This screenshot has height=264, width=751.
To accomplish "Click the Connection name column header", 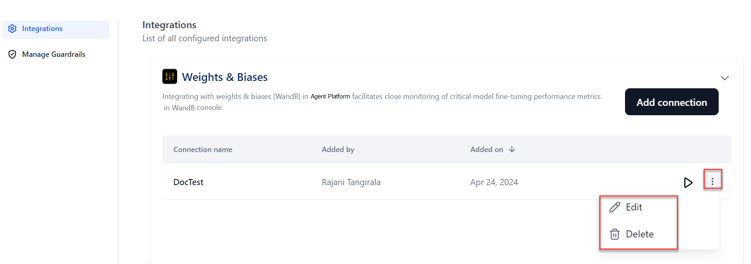I will click(202, 150).
